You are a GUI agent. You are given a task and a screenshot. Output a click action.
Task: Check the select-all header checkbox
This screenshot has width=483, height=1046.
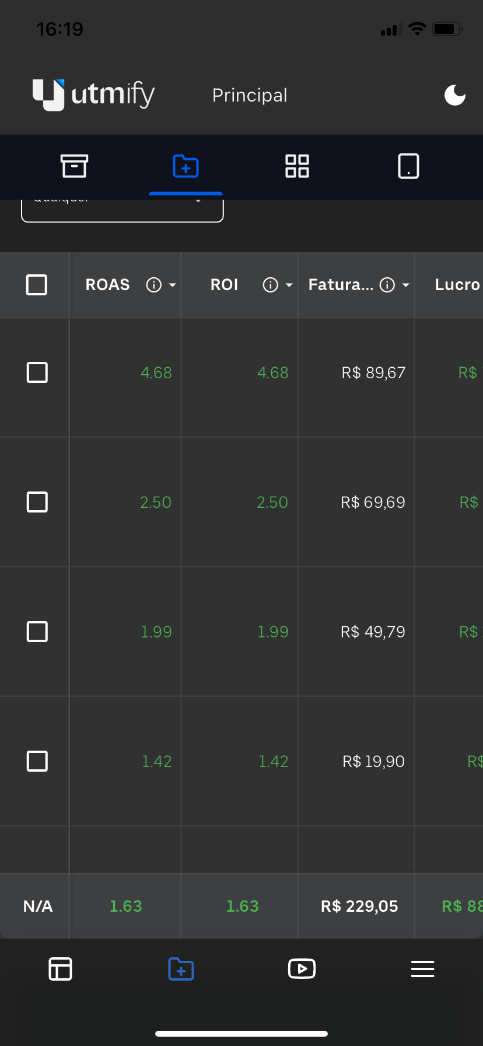[37, 285]
